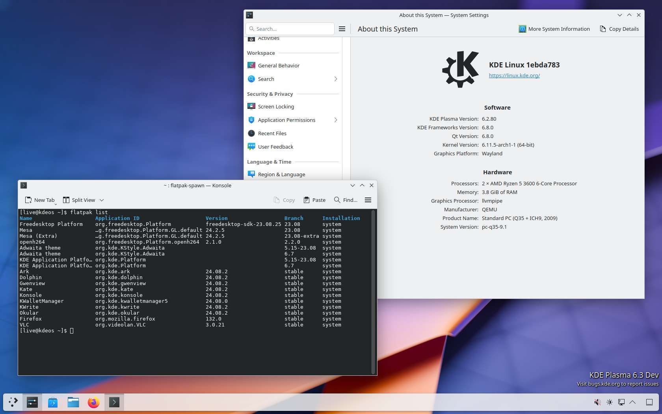Click the muted audio volume tray icon
The image size is (662, 414).
coord(597,402)
